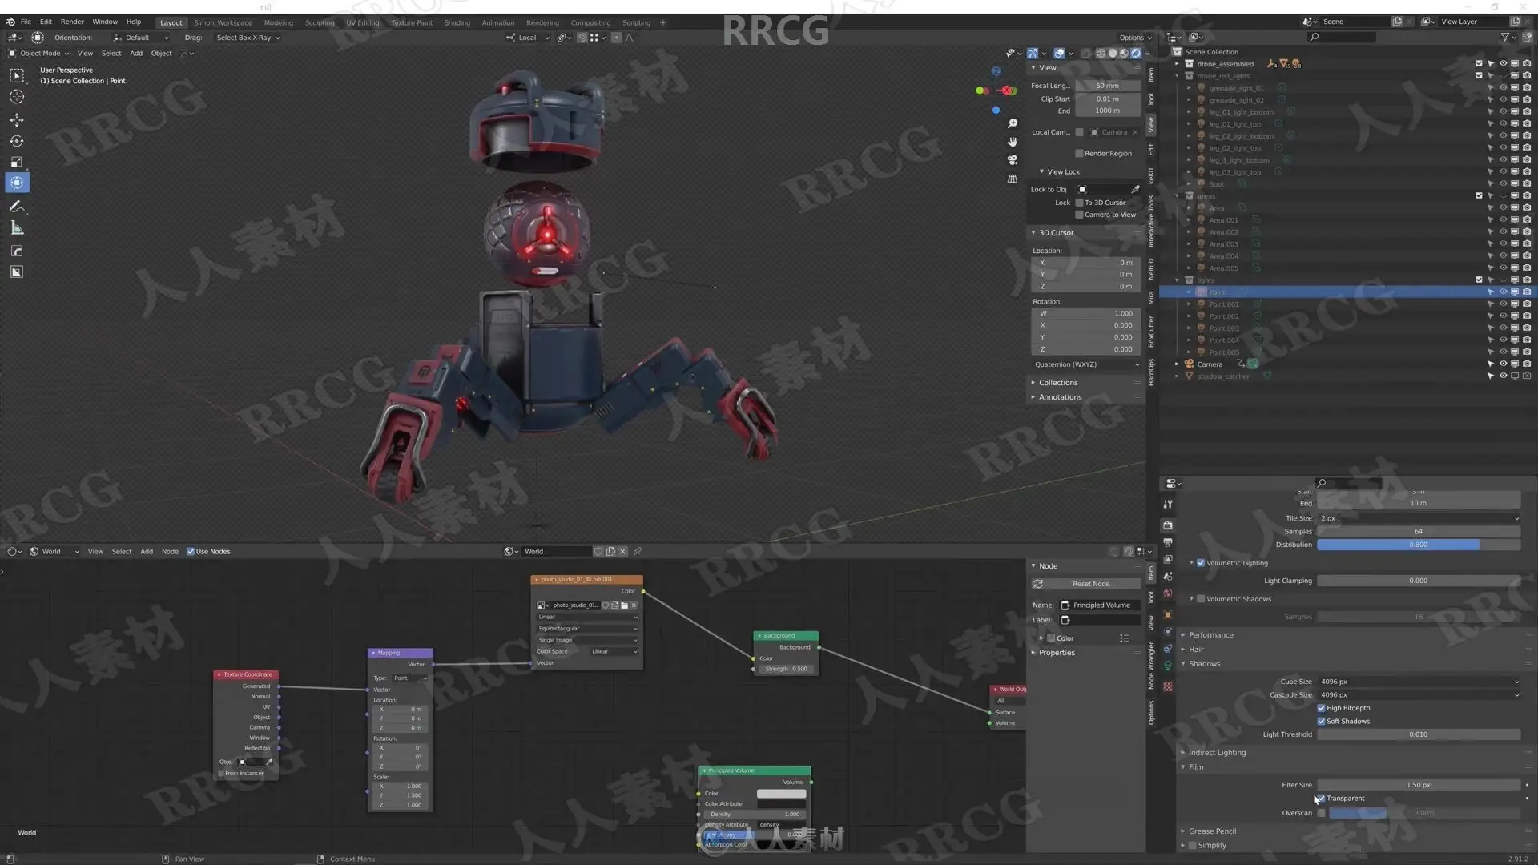Click the outliner filter funnel icon

click(1505, 38)
